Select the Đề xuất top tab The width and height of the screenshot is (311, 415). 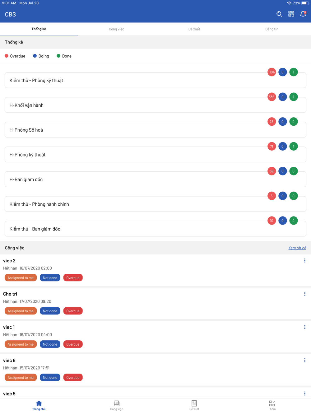(x=194, y=29)
